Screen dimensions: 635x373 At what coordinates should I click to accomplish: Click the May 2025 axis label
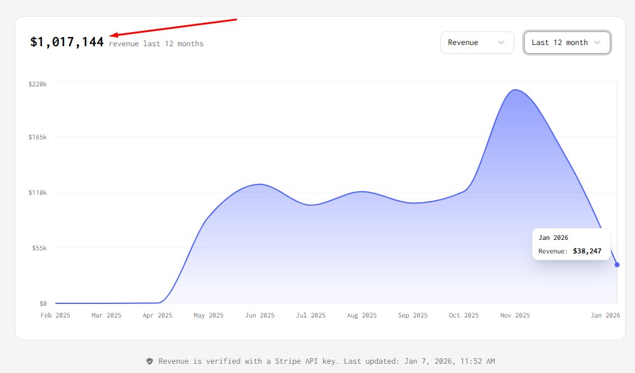(x=209, y=315)
